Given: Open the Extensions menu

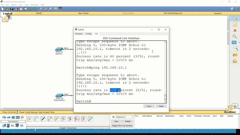Looking at the screenshot, I should [x=34, y=5].
